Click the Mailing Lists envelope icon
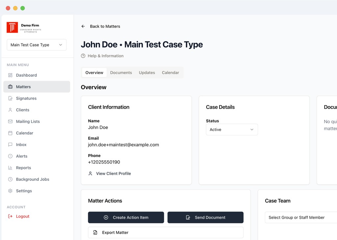The height and width of the screenshot is (240, 337). point(10,121)
